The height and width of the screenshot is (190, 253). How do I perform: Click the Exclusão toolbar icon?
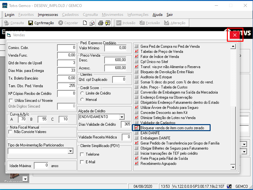(142, 23)
